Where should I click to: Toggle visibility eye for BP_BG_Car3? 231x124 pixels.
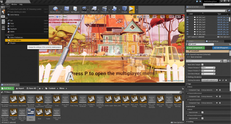coord(187,20)
